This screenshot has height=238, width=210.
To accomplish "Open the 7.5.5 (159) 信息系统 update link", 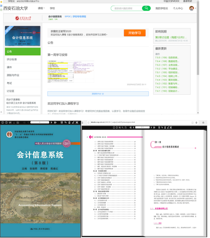I will pyautogui.click(x=167, y=58).
